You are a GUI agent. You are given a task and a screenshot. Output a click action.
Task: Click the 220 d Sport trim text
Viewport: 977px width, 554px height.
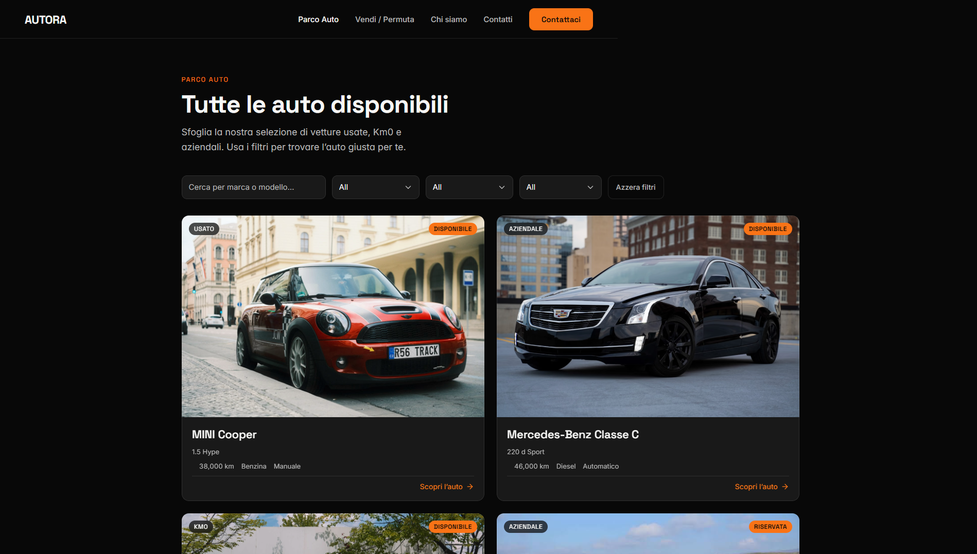pos(526,452)
